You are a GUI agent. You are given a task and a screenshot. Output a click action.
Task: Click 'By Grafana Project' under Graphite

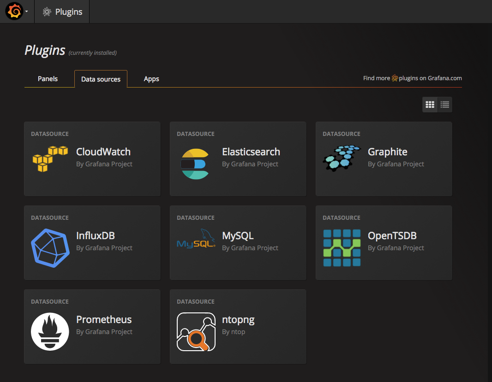click(x=396, y=164)
